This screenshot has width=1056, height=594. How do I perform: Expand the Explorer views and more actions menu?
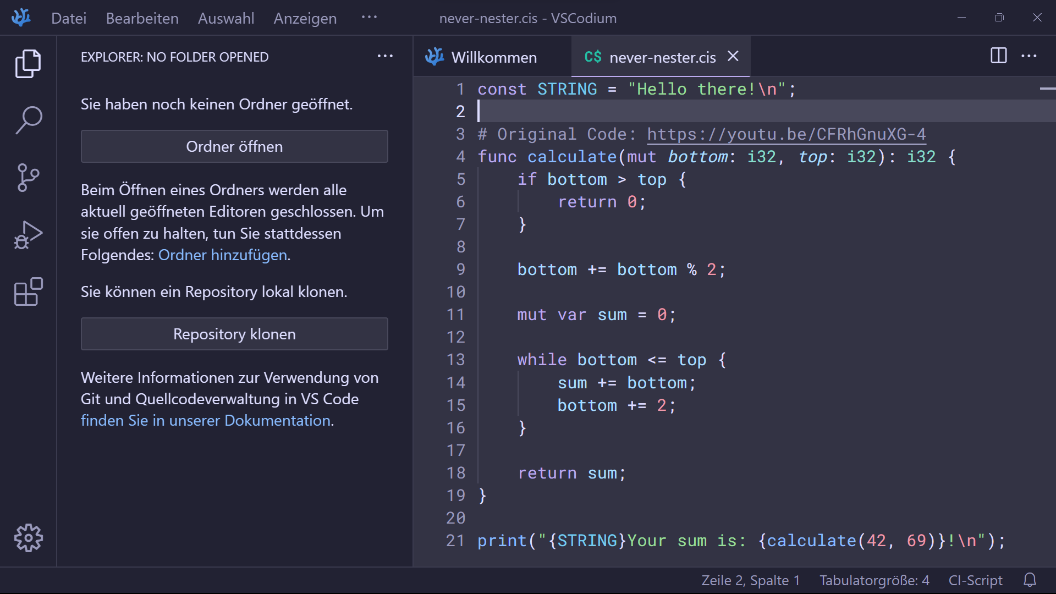coord(385,56)
